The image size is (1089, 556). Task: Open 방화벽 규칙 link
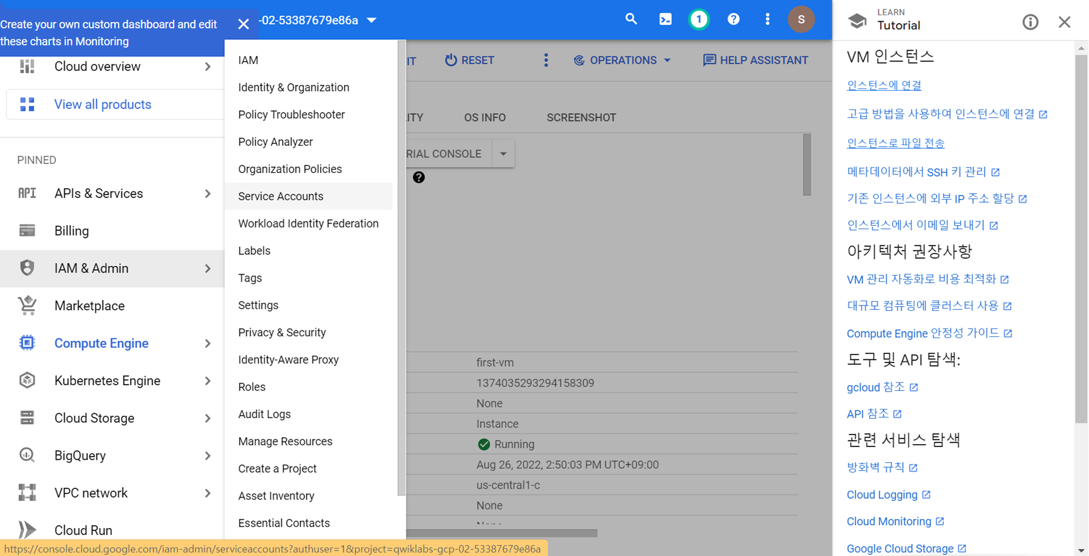pyautogui.click(x=882, y=467)
